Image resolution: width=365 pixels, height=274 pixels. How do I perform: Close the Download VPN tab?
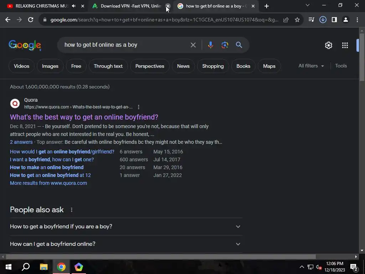pyautogui.click(x=168, y=6)
